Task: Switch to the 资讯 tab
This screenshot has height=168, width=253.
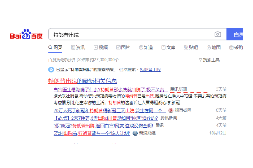Action: 78,47
